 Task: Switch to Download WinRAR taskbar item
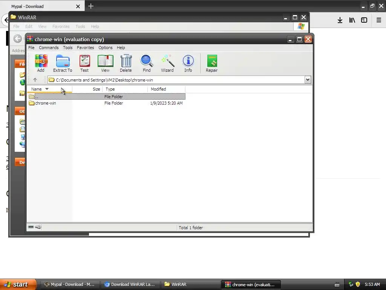(130, 284)
